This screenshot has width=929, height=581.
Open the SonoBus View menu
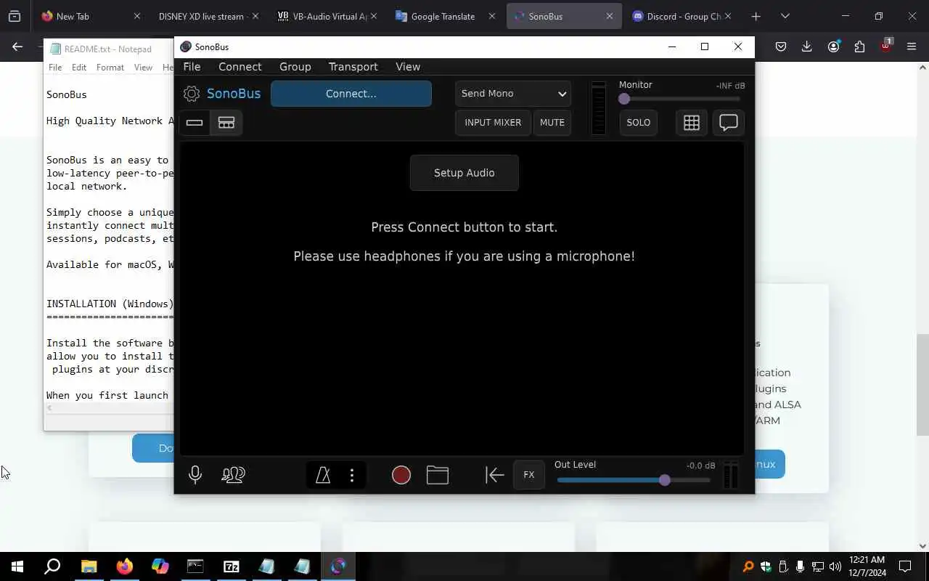tap(408, 67)
